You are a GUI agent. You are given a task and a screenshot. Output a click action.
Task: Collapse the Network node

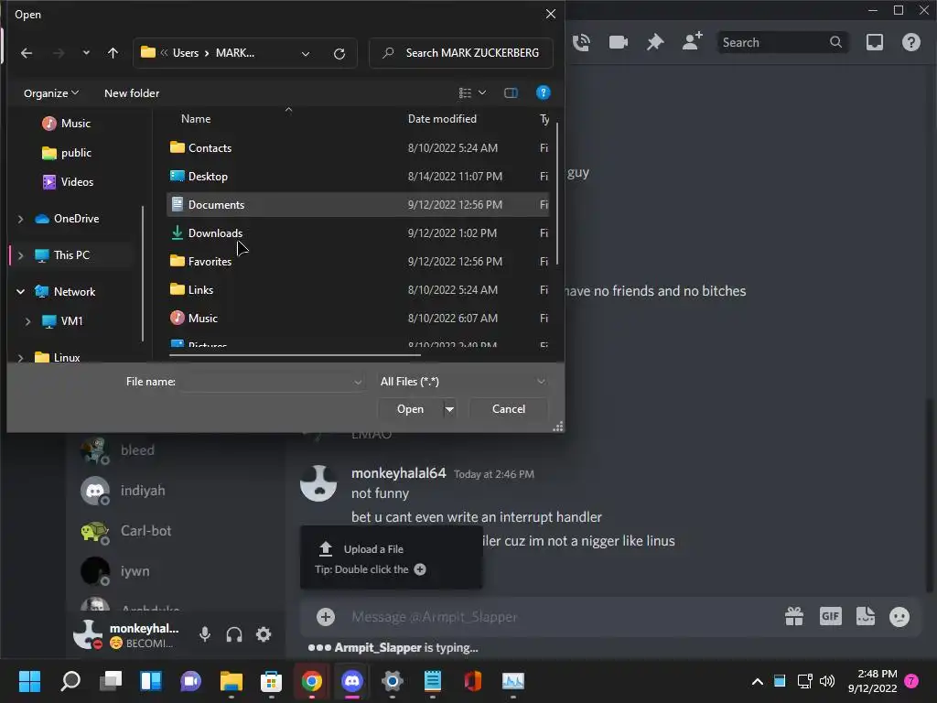pos(21,292)
